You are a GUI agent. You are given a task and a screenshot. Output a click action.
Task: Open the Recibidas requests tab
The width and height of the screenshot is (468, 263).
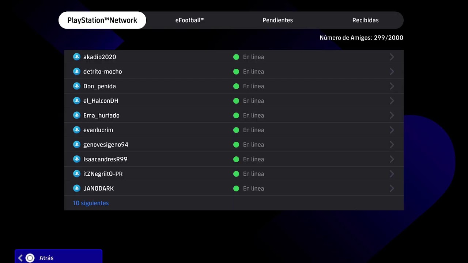click(365, 20)
